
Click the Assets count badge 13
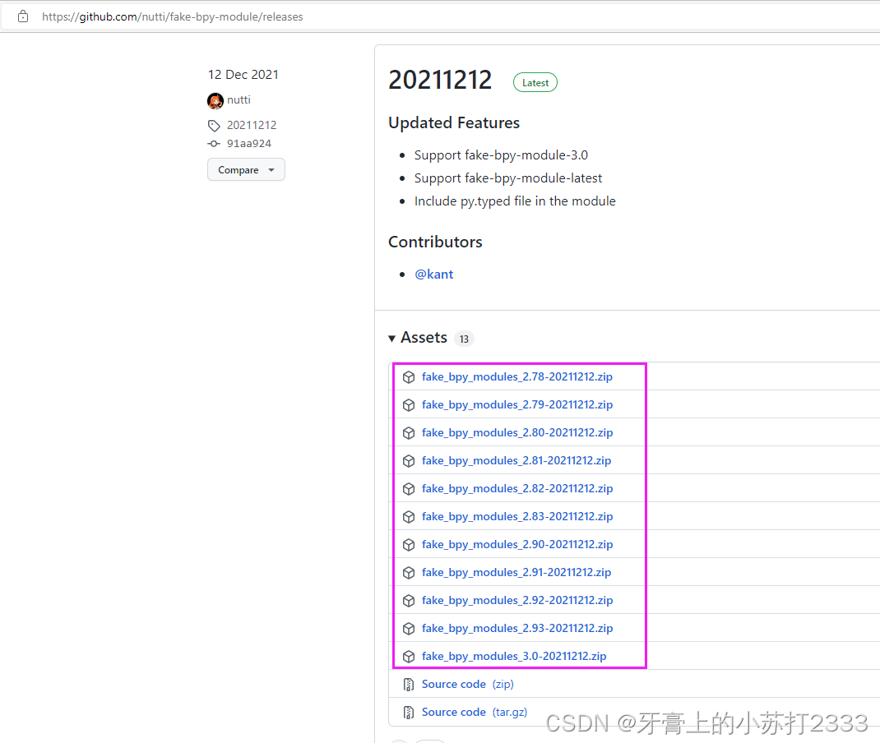coord(464,339)
